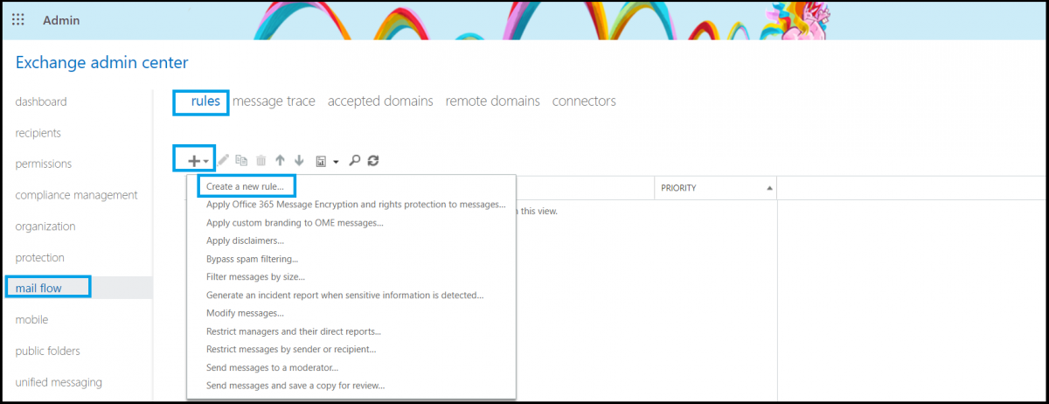Viewport: 1049px width, 404px height.
Task: Sort by the PRIORITY column arrow
Action: click(769, 188)
